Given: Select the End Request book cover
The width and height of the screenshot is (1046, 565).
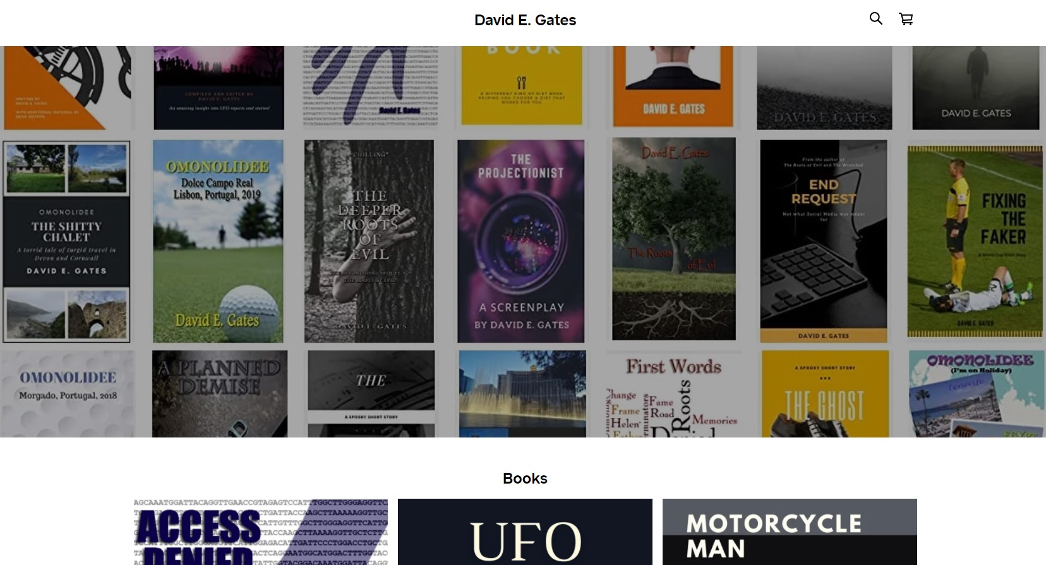Looking at the screenshot, I should point(824,241).
